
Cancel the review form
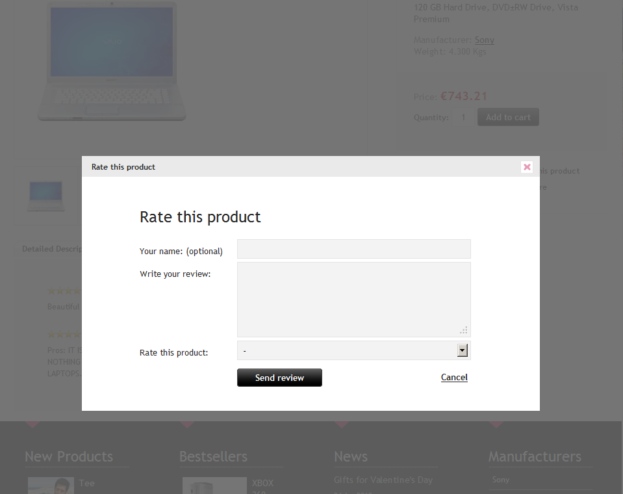[x=454, y=378]
